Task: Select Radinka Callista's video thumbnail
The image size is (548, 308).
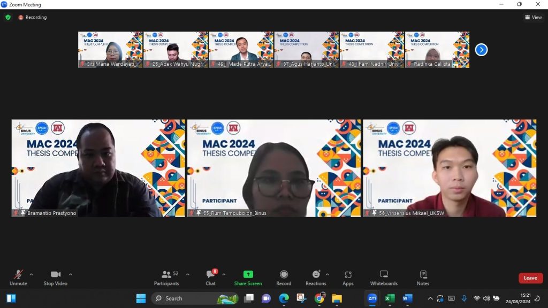Action: 437,50
